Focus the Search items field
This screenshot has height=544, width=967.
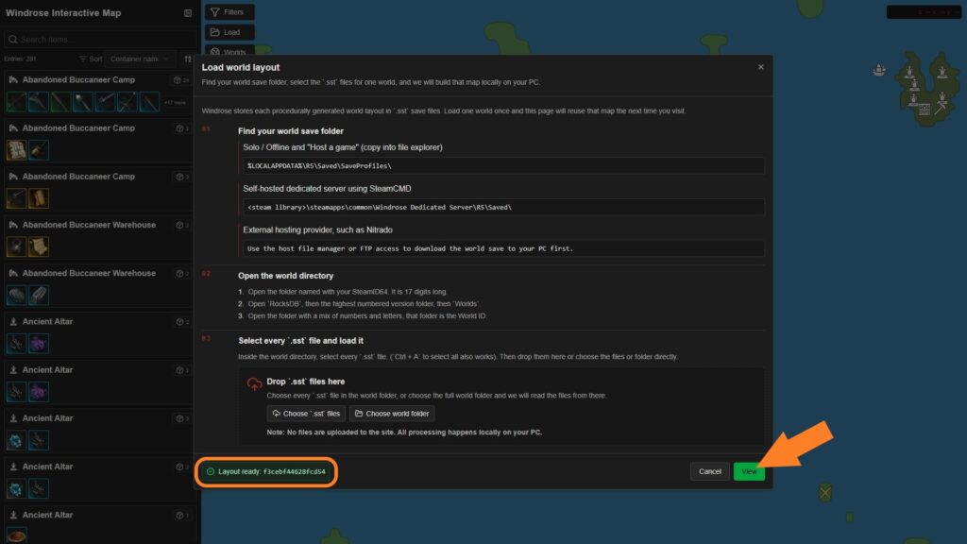[101, 39]
